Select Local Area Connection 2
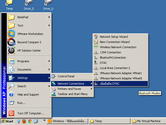 121,68
